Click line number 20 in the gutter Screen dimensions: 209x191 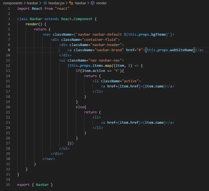(8, 107)
